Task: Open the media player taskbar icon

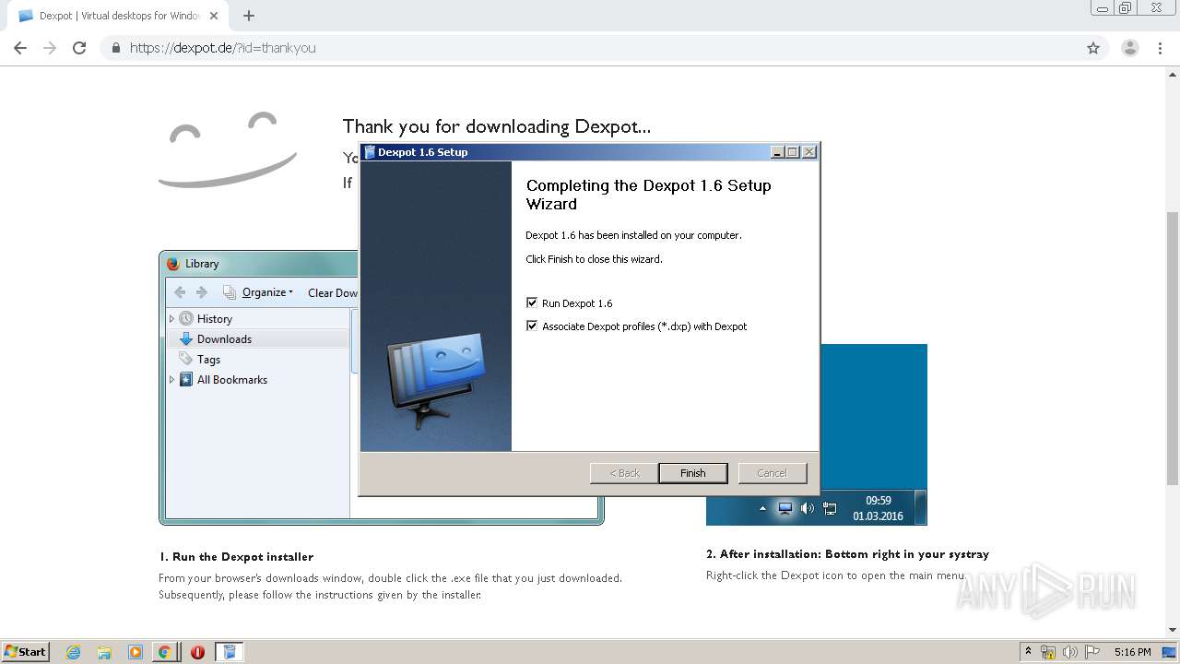Action: tap(135, 652)
